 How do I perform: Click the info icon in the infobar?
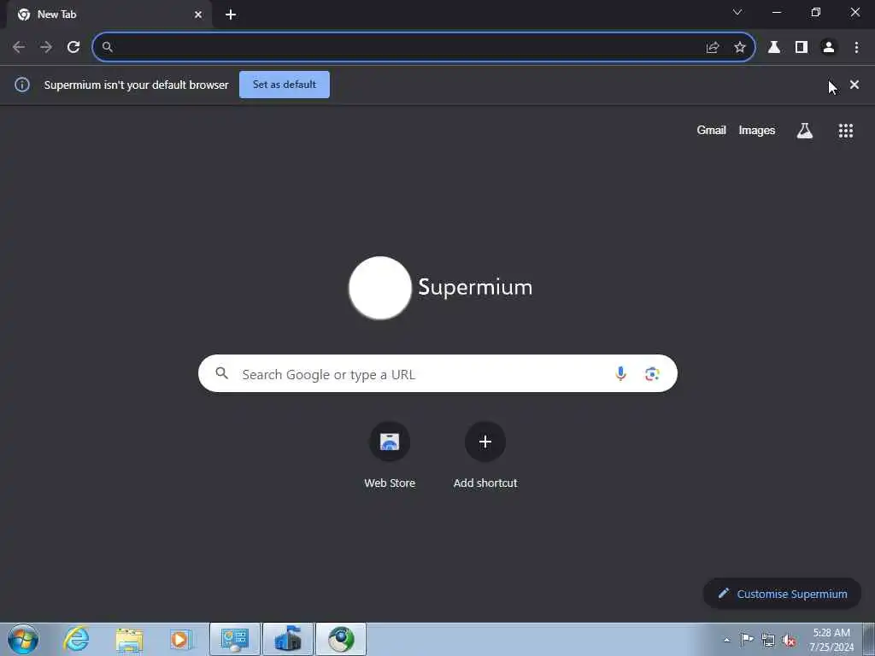pyautogui.click(x=22, y=85)
